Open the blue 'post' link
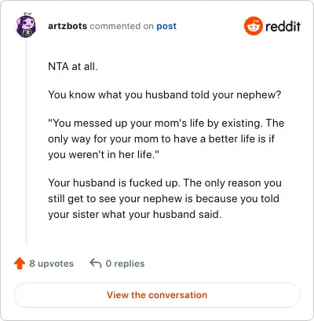314x321 pixels. coord(166,26)
